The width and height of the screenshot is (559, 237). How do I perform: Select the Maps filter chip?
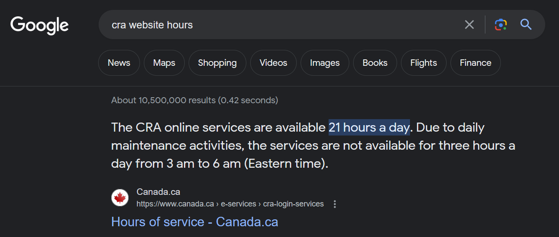(x=164, y=63)
